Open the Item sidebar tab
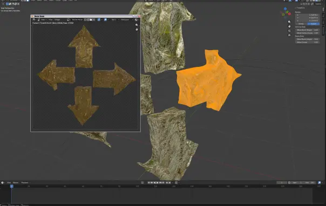This screenshot has width=326, height=206. click(x=323, y=10)
